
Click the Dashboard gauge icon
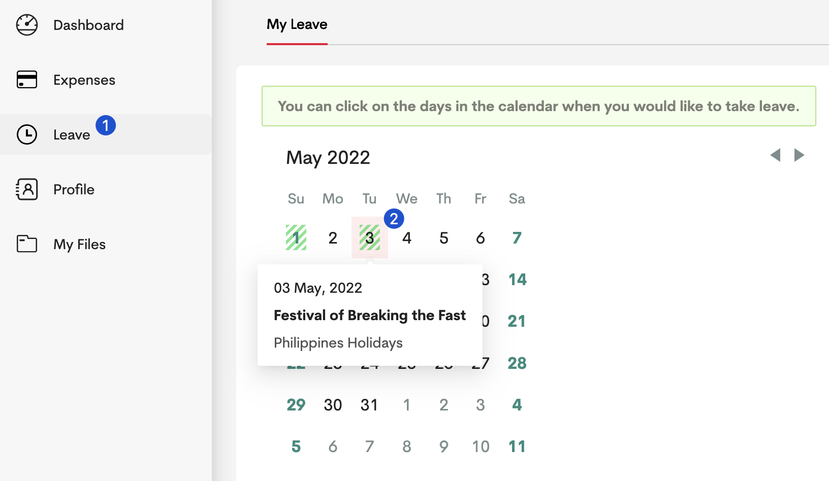27,25
